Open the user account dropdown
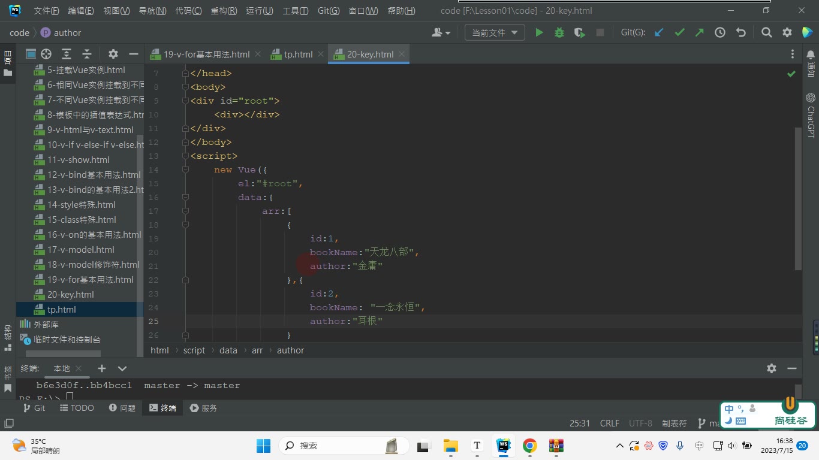 tap(441, 33)
